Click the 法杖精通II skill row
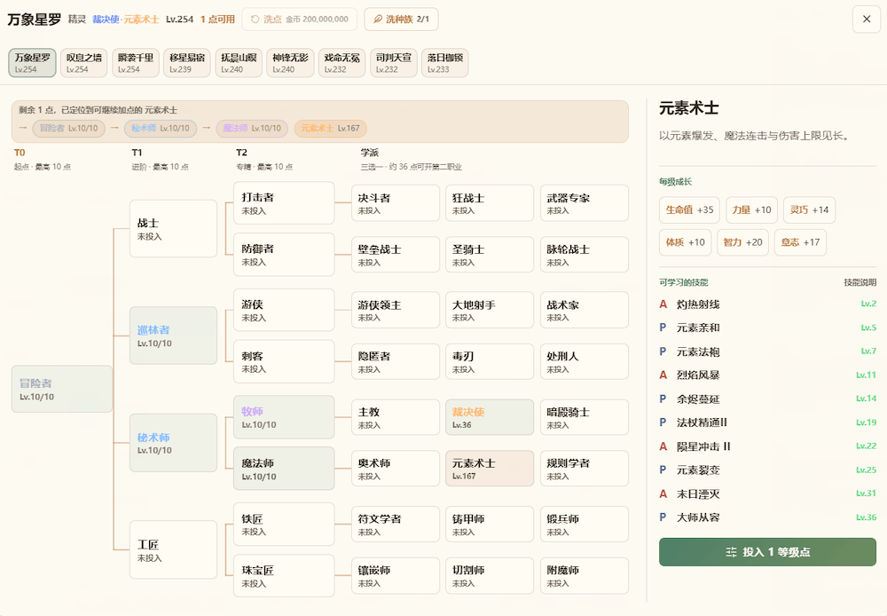Viewport: 887px width, 616px height. click(767, 423)
